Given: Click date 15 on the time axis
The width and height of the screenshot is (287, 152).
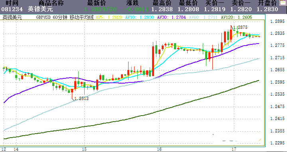Looking at the screenshot, I should [x=84, y=149].
